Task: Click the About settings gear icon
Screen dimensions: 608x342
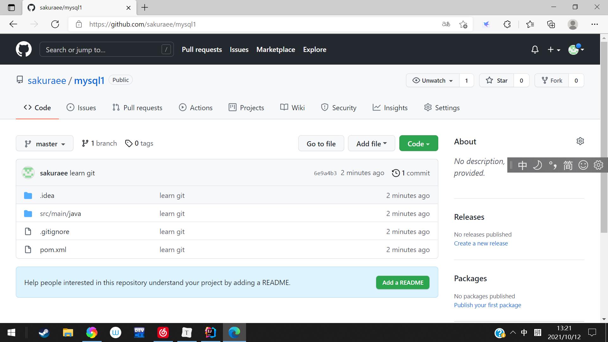Action: click(x=580, y=141)
